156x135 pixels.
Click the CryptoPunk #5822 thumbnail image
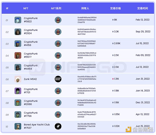(x=18, y=20)
